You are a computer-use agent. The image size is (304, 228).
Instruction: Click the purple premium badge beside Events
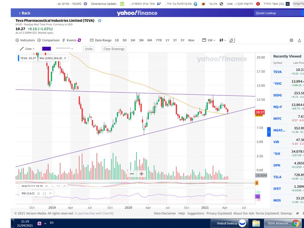(x=79, y=40)
